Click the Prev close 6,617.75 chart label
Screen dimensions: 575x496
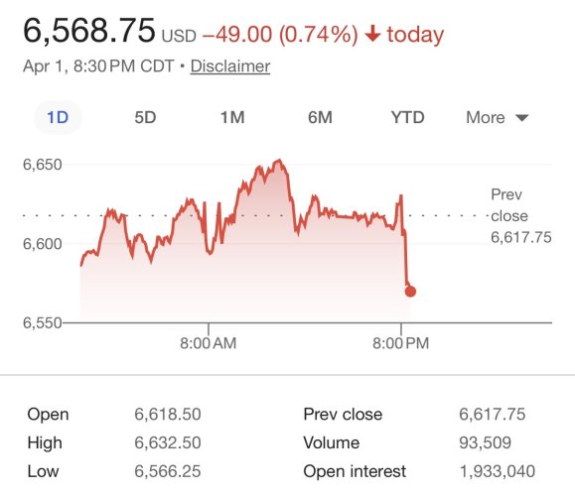pyautogui.click(x=520, y=216)
